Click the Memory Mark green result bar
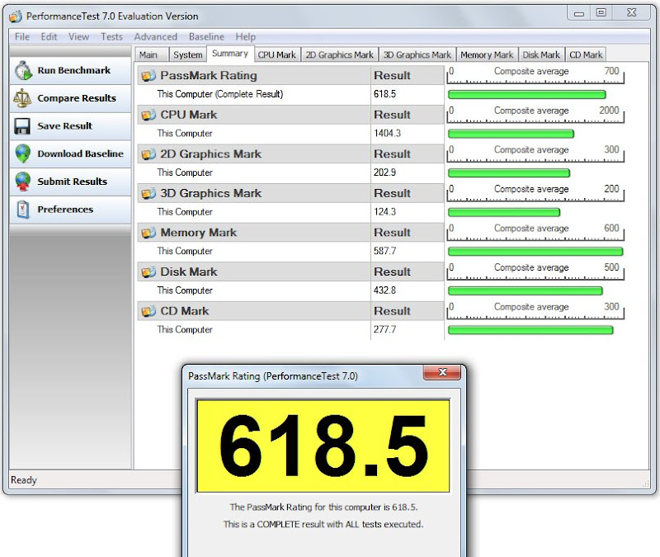 [535, 252]
